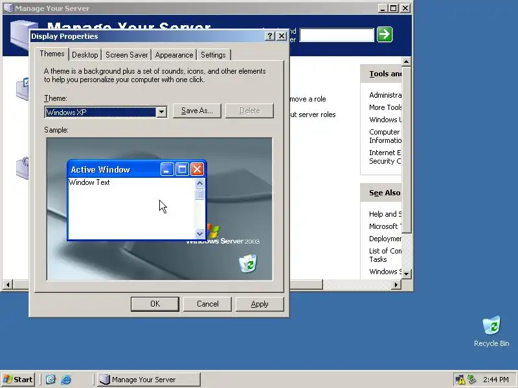518x388 pixels.
Task: Confirm with the OK button
Action: 155,304
